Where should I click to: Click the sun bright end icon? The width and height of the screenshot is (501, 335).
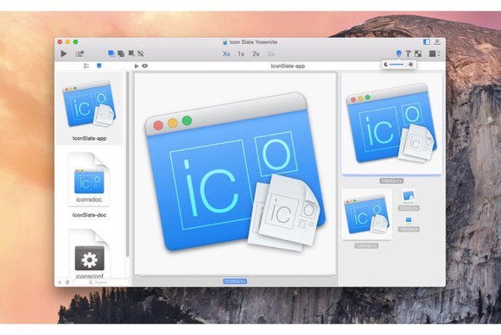tap(410, 65)
